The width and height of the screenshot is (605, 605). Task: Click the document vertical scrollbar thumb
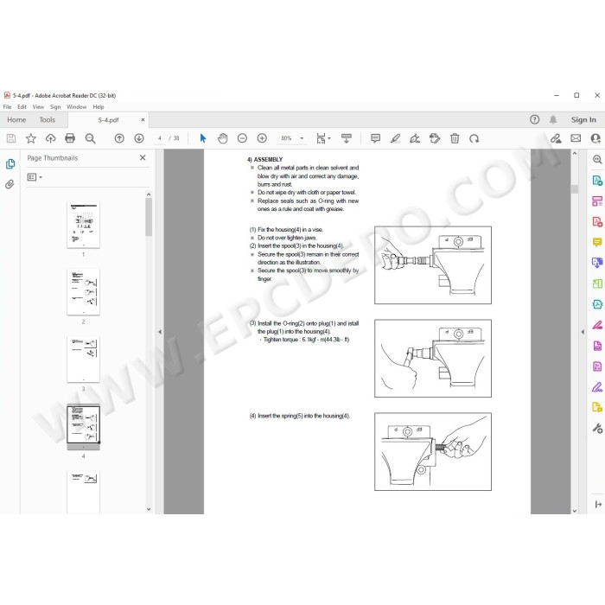click(x=575, y=189)
